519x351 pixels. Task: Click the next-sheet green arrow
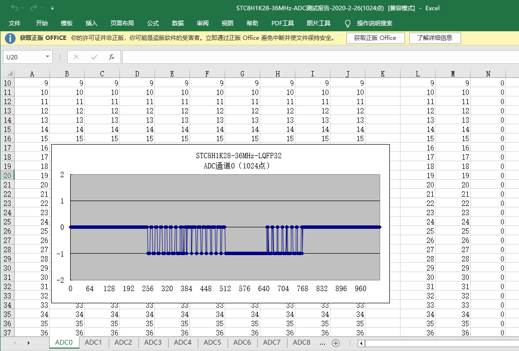click(x=28, y=343)
